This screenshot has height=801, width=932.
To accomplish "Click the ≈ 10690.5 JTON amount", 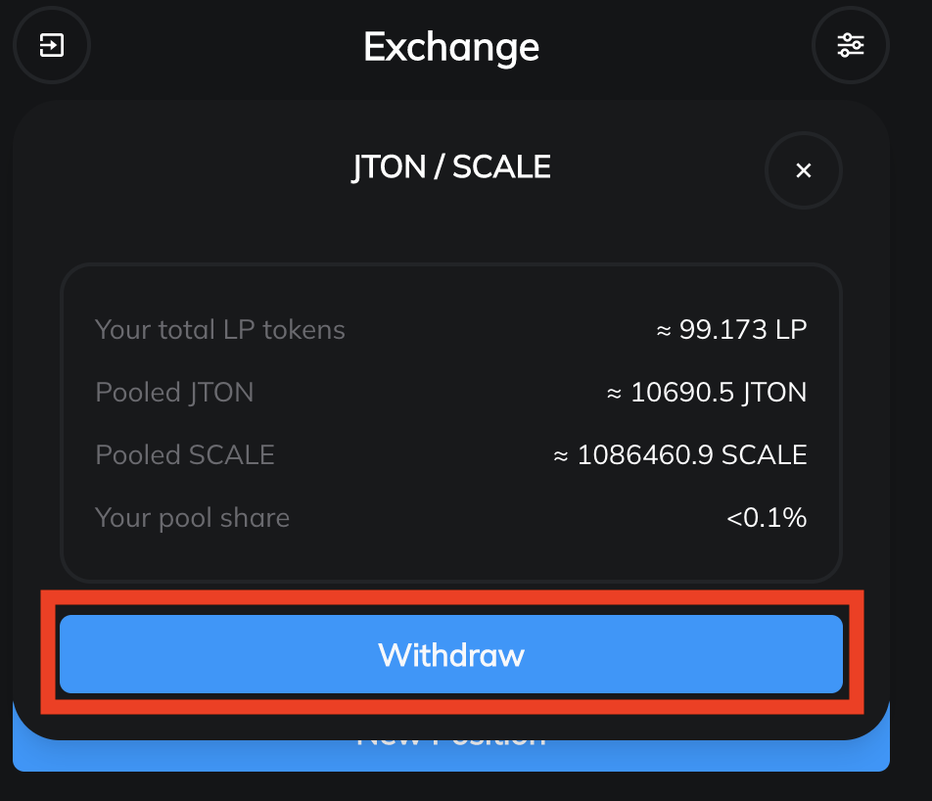I will [707, 392].
